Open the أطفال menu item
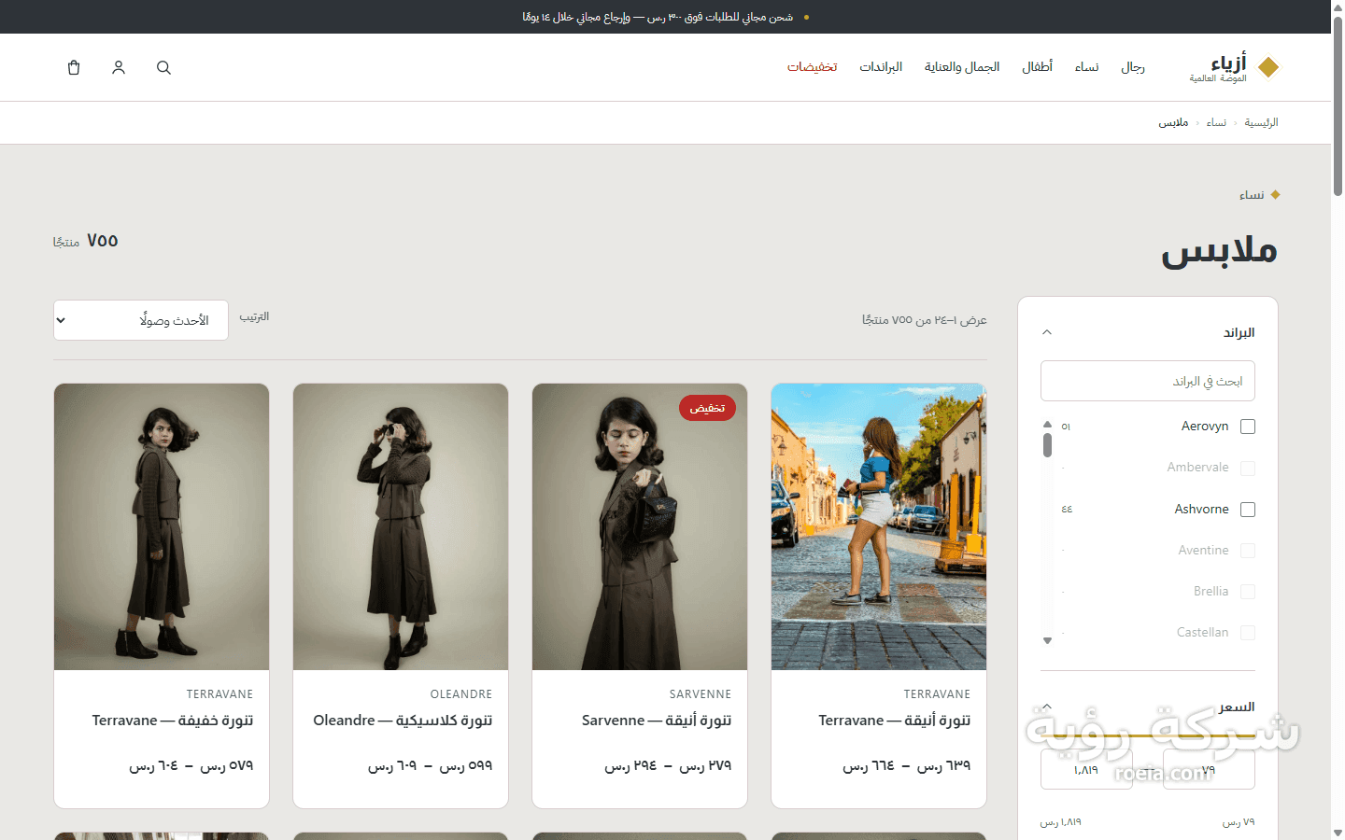Viewport: 1345px width, 840px height. coord(1037,67)
